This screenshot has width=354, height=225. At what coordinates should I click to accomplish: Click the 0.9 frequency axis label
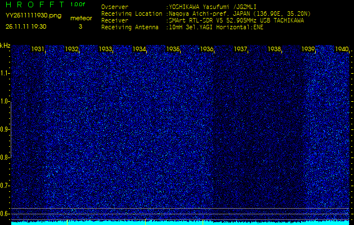pyautogui.click(x=5, y=129)
